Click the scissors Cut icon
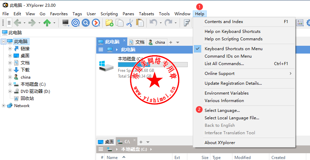This screenshot has width=310, height=160. click(130, 23)
